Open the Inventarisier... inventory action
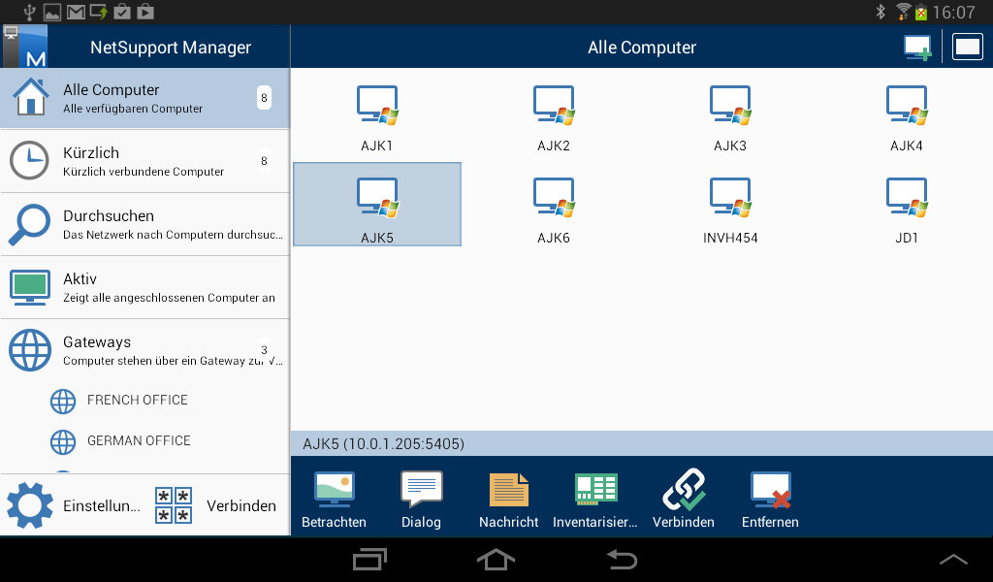The width and height of the screenshot is (993, 582). tap(595, 499)
